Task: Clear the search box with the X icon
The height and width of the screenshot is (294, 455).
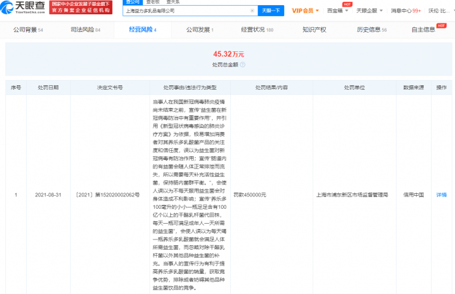Action: [x=251, y=10]
